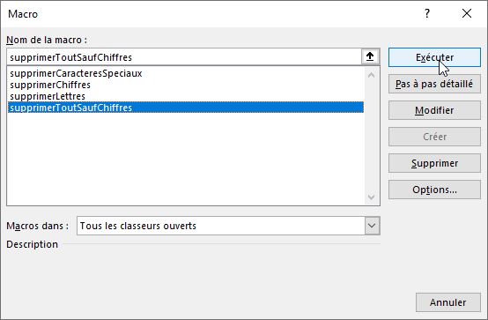The image size is (488, 320).
Task: Click the collapse dialog arrow icon
Action: (370, 56)
